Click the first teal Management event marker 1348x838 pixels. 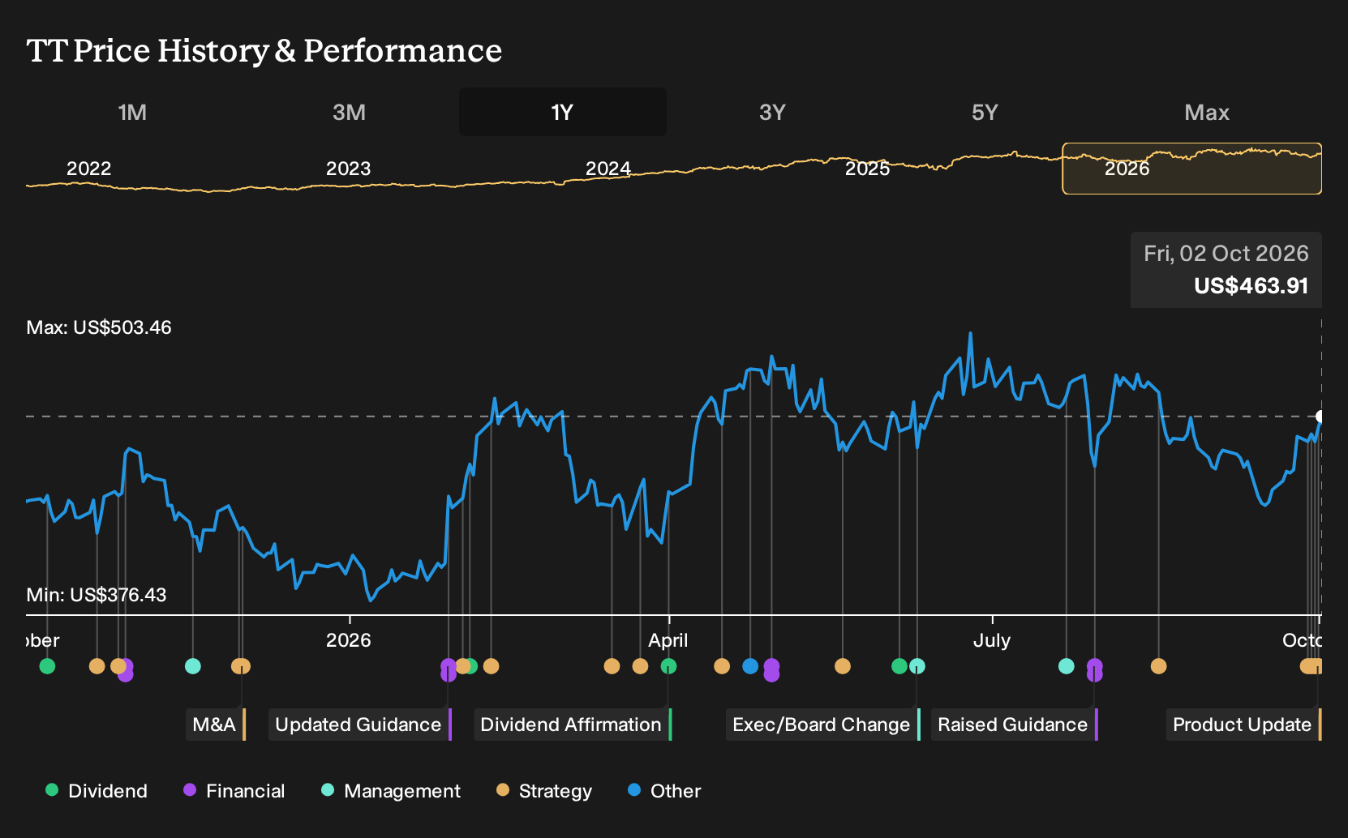click(192, 666)
